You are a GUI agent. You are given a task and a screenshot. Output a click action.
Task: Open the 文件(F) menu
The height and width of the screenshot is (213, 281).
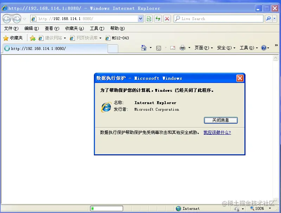(x=11, y=28)
